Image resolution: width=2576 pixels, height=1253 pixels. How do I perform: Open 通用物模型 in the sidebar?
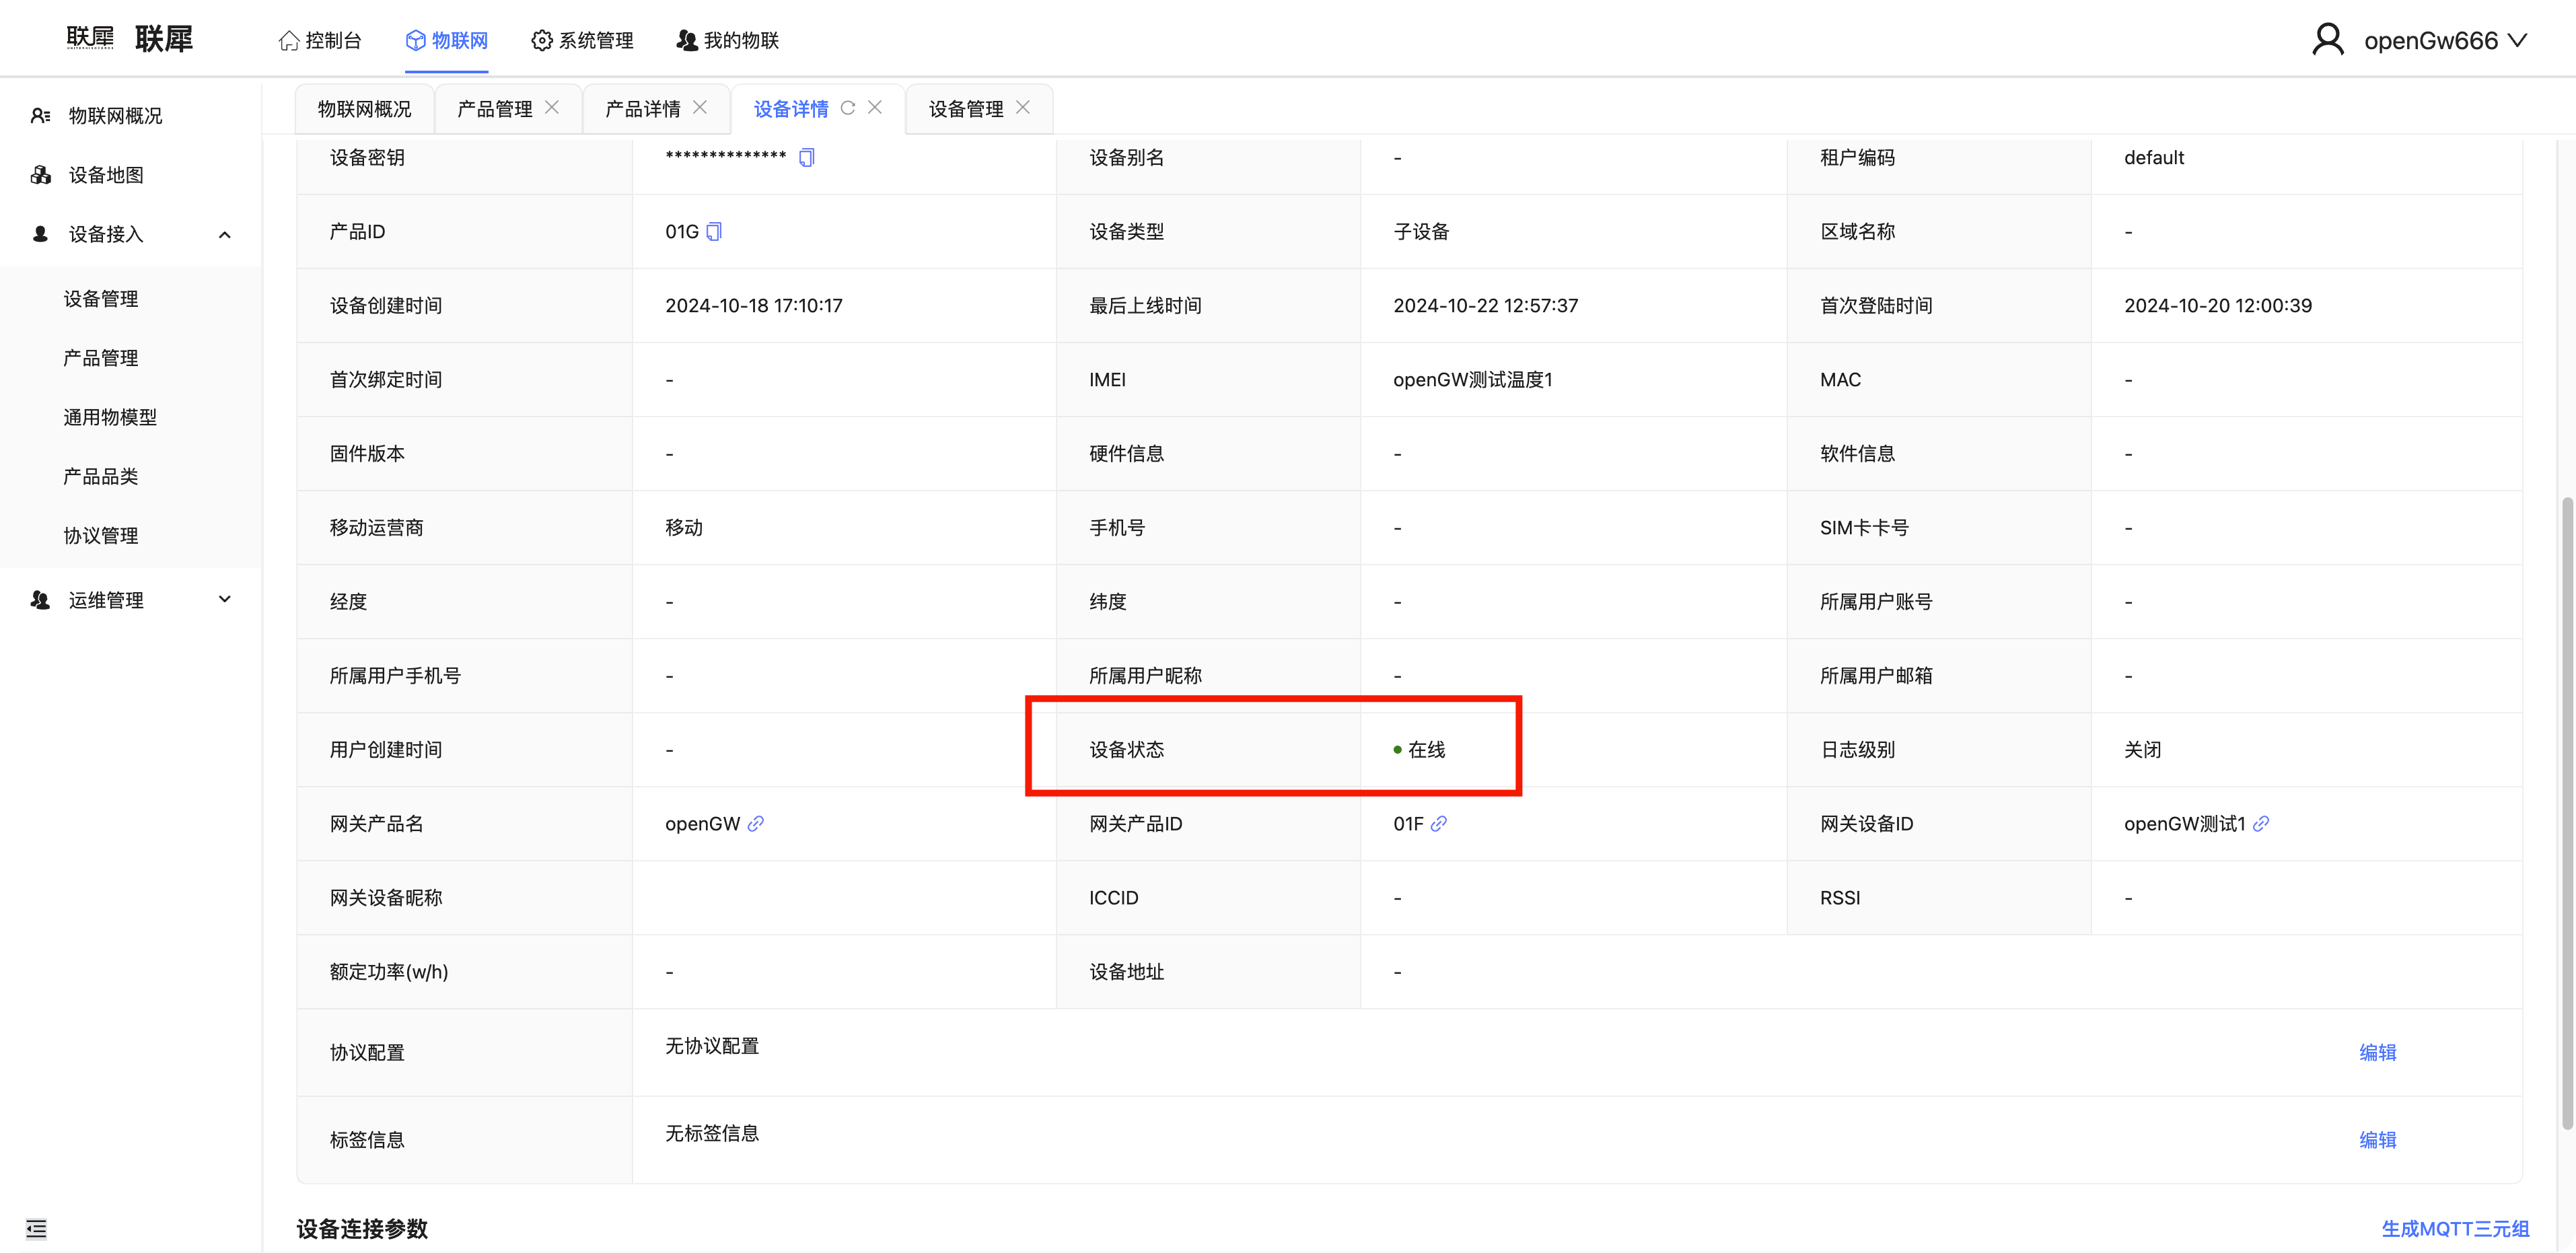tap(110, 418)
